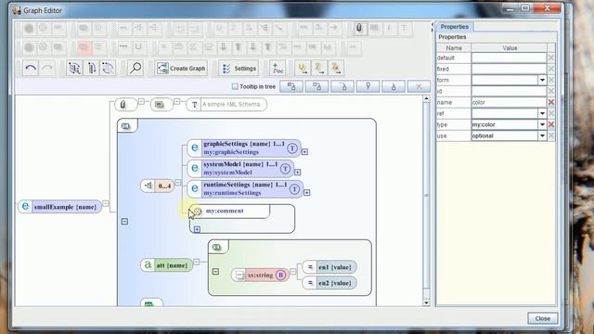The width and height of the screenshot is (594, 334).
Task: Clear the type property with its red X
Action: 551,124
